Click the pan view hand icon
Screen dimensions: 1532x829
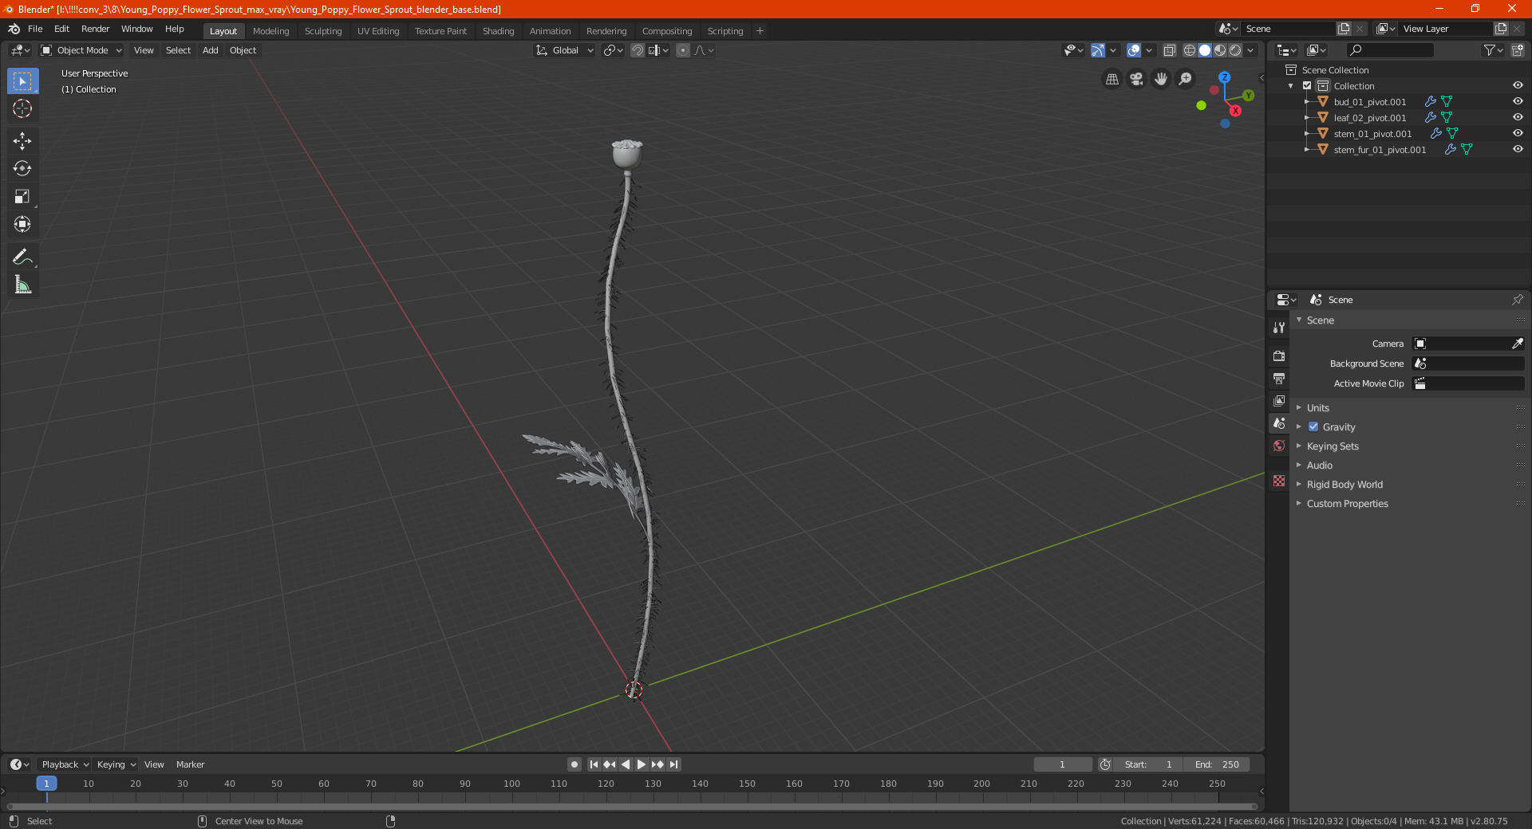[1161, 79]
